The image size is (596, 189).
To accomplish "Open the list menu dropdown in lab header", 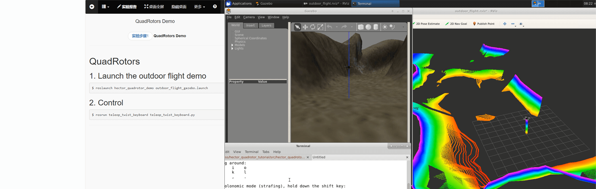I will (x=105, y=7).
